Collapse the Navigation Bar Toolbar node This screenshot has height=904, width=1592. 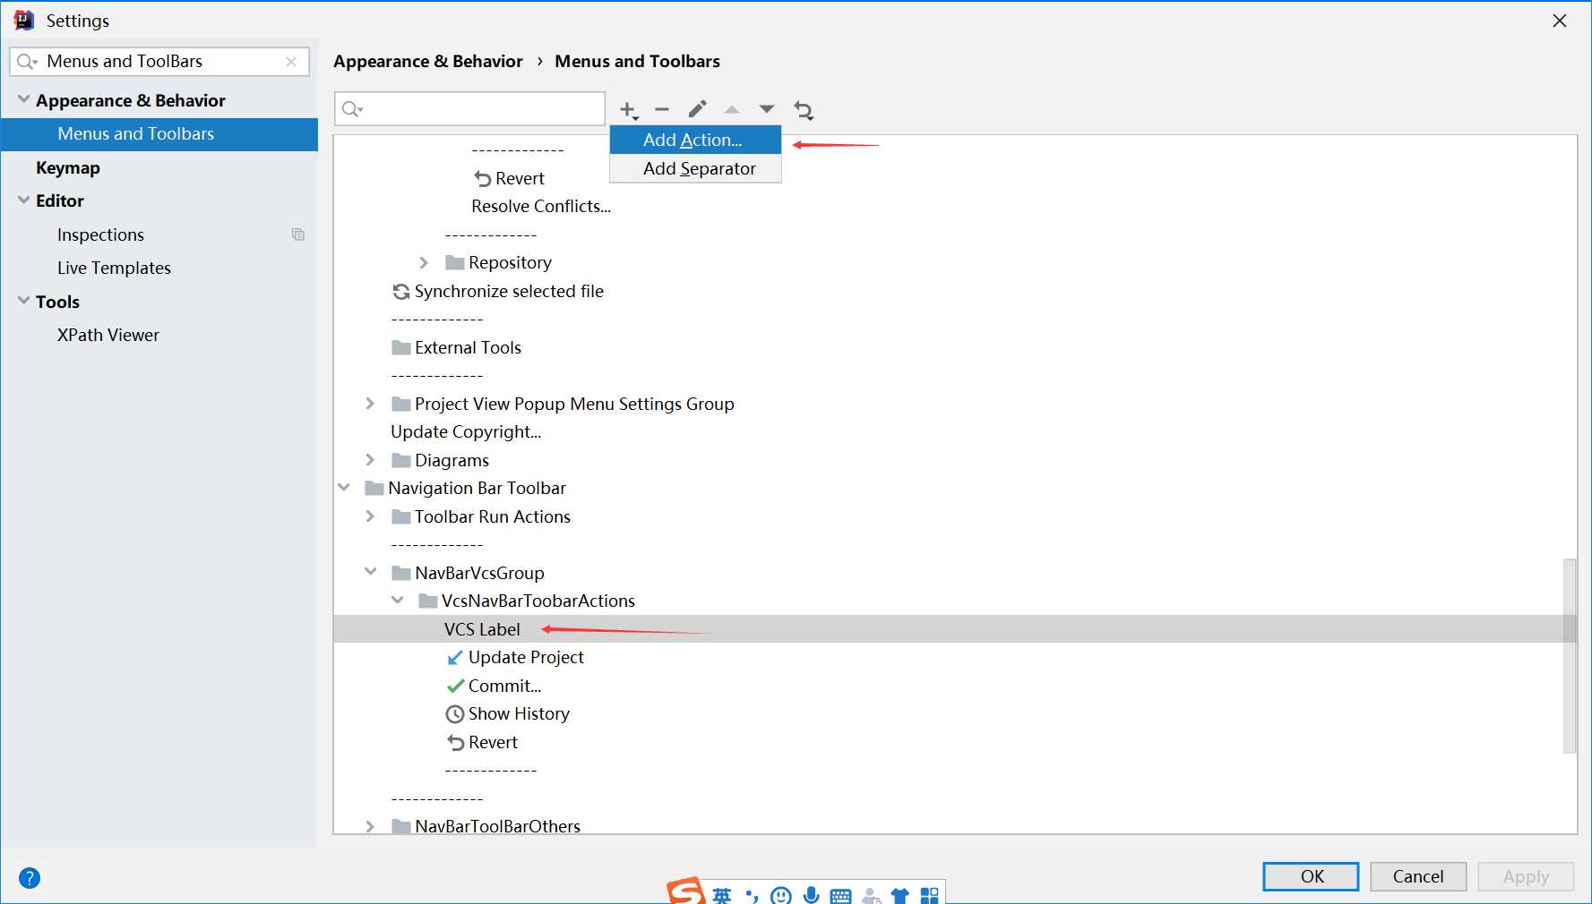(x=344, y=488)
